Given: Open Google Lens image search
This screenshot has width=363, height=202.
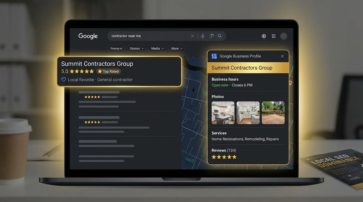Looking at the screenshot, I should (211, 36).
